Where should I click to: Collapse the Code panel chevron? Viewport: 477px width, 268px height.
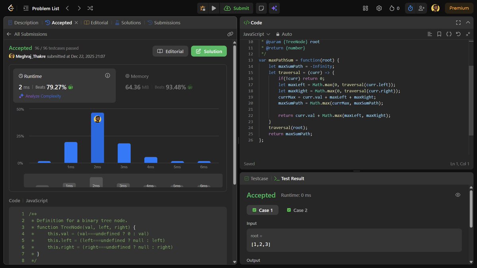[468, 23]
